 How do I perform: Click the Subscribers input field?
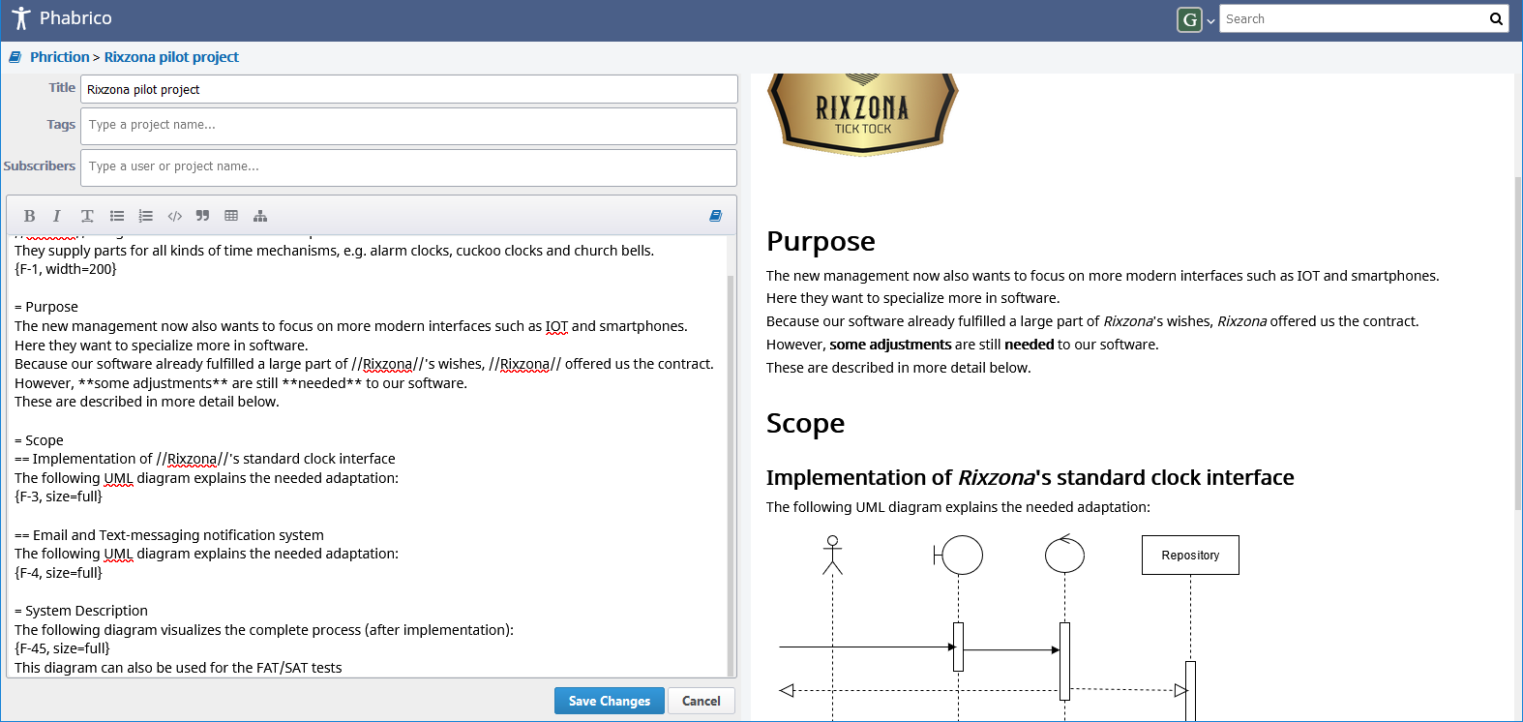pyautogui.click(x=408, y=167)
